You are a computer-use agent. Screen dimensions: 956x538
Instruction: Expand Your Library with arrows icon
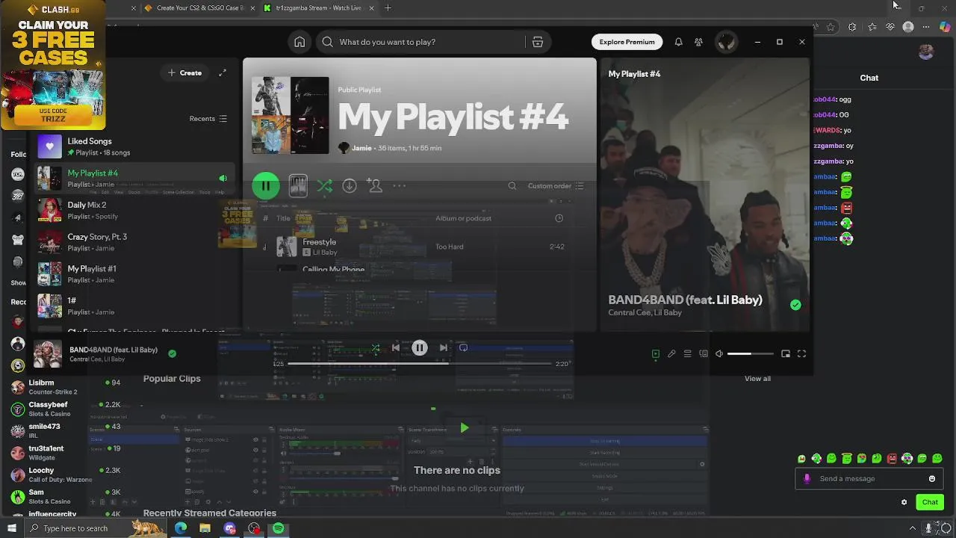(222, 72)
